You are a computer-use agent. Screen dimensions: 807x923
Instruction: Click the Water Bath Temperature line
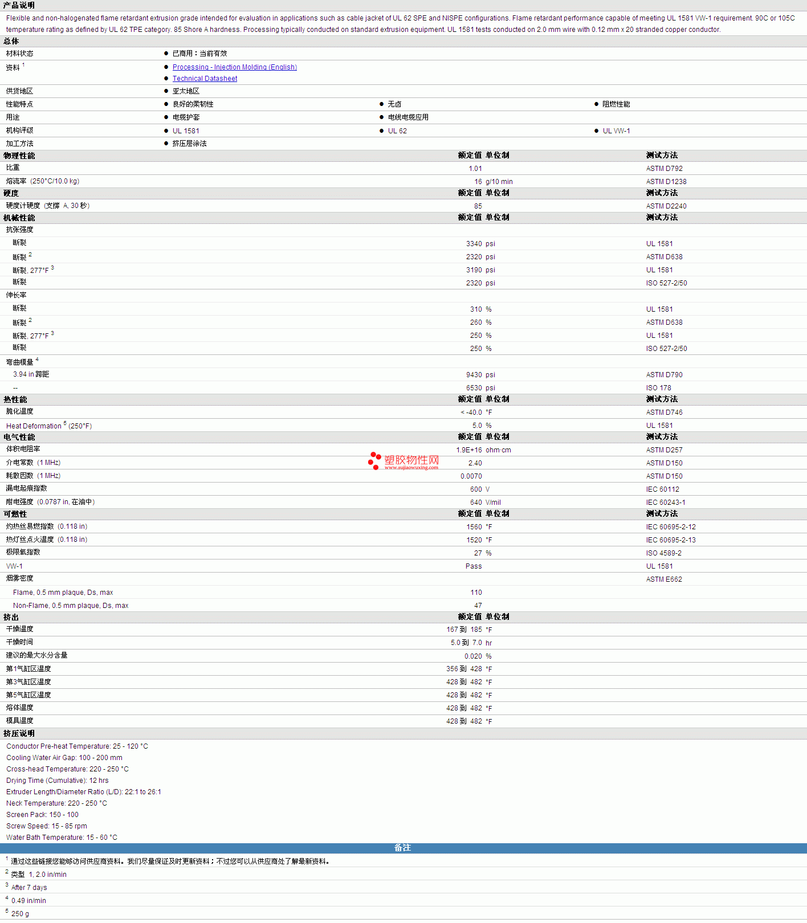coord(62,838)
